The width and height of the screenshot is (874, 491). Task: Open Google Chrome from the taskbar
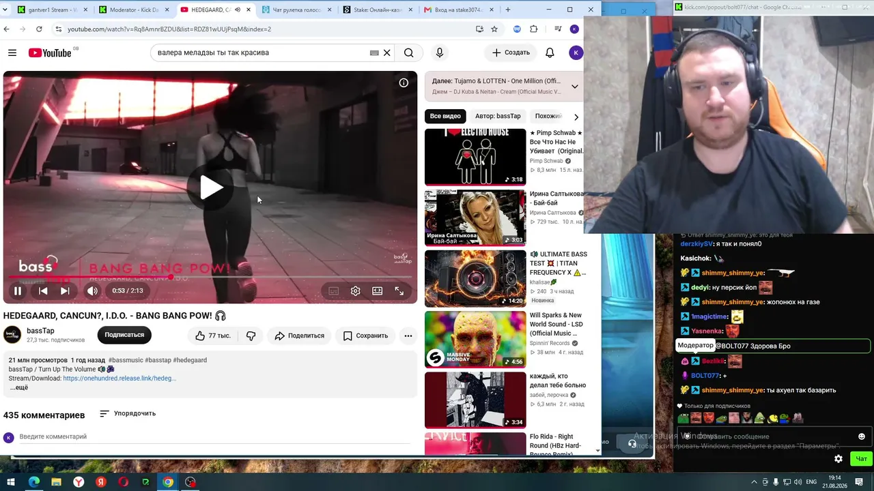(x=168, y=482)
